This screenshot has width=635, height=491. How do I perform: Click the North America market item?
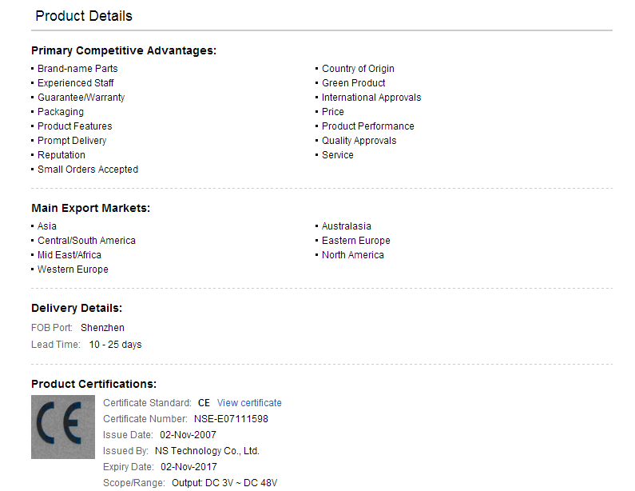tap(353, 254)
